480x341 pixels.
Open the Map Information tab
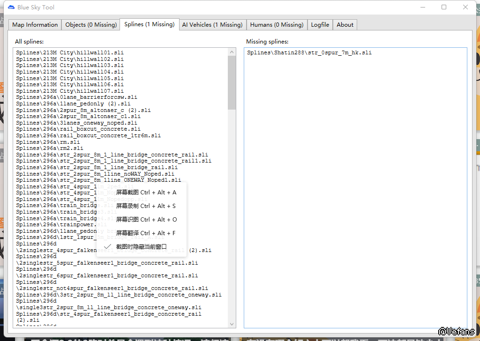[35, 25]
